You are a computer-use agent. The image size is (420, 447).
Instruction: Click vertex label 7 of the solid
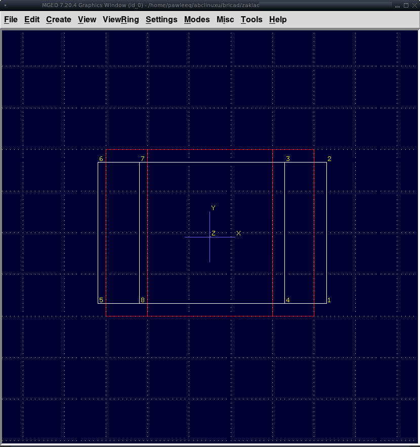pyautogui.click(x=143, y=159)
